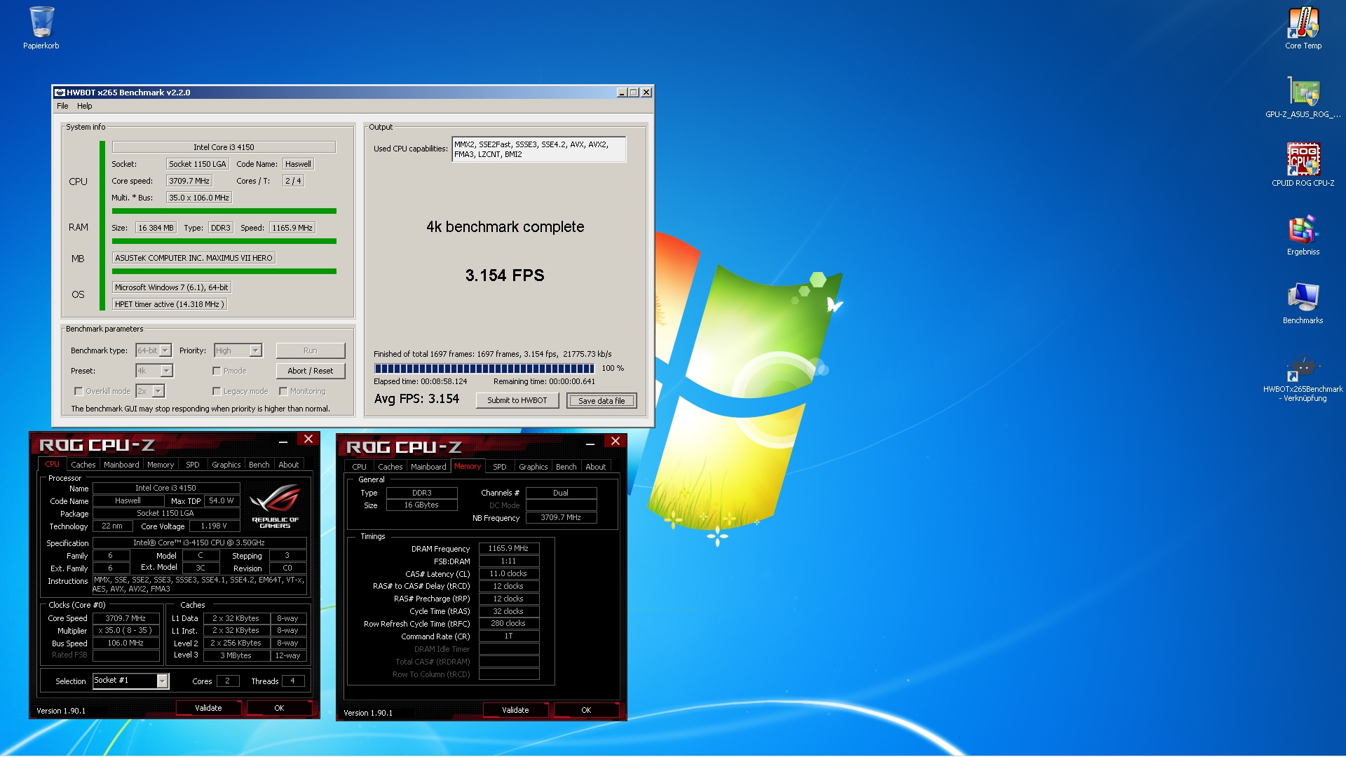Open the Help menu in HWBOT x265

click(x=84, y=107)
